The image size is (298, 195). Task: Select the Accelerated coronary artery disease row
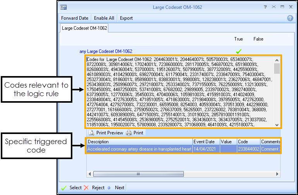point(139,149)
